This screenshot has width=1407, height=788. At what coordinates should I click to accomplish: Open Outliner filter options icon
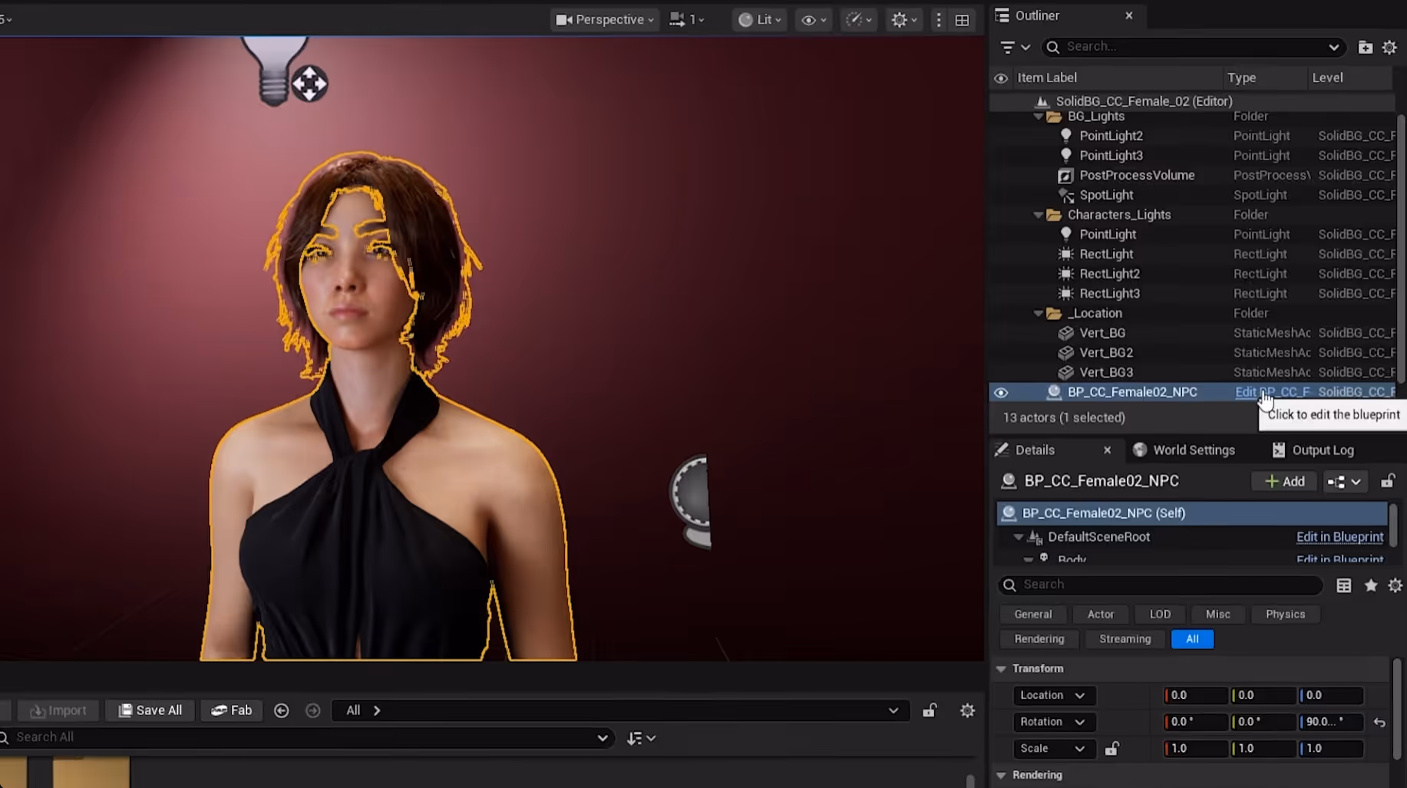pyautogui.click(x=1014, y=48)
